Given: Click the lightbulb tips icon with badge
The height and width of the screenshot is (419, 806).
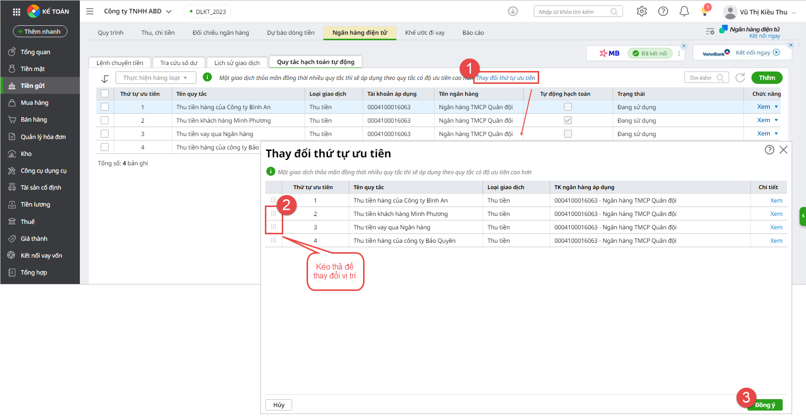Looking at the screenshot, I should tap(705, 11).
